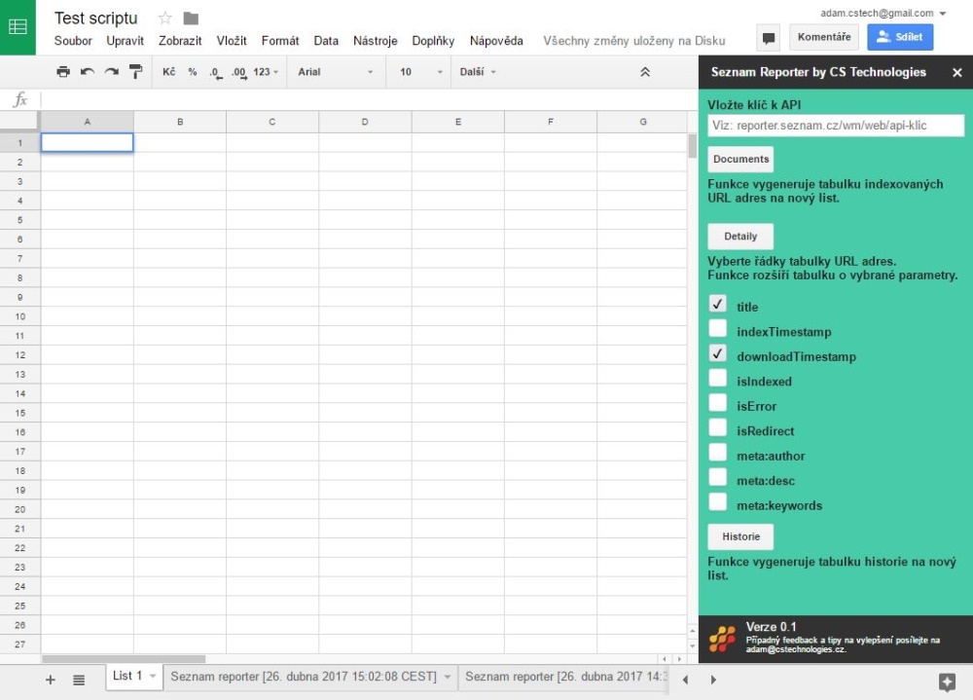
Task: Select row 5 header
Action: click(19, 220)
